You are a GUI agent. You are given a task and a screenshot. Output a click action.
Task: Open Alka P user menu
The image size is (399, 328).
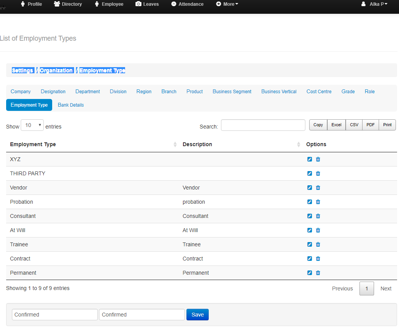[x=374, y=4]
